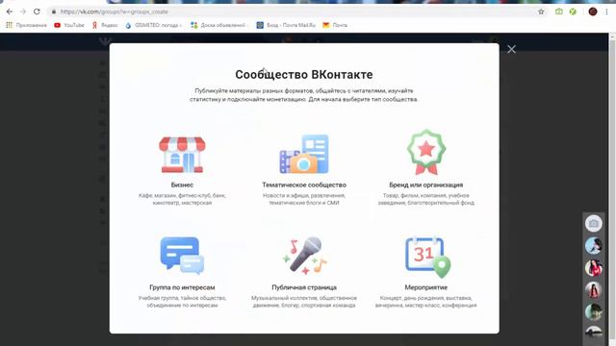This screenshot has height=346, width=616.
Task: Open the third chat avatar in sidebar
Action: tap(593, 290)
